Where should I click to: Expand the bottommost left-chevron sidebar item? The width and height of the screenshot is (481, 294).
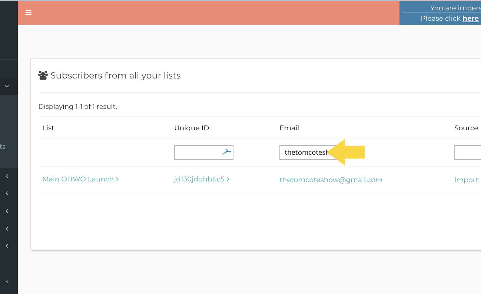tap(7, 281)
